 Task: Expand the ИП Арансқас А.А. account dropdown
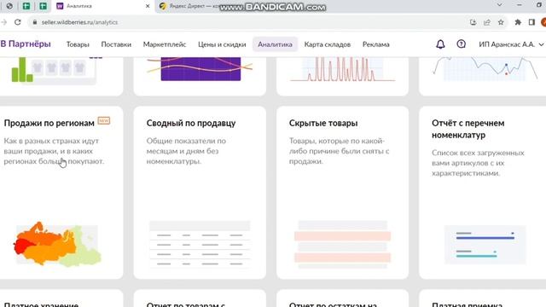(511, 44)
